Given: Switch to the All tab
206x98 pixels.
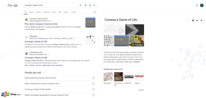Looking at the screenshot, I should point(25,12).
